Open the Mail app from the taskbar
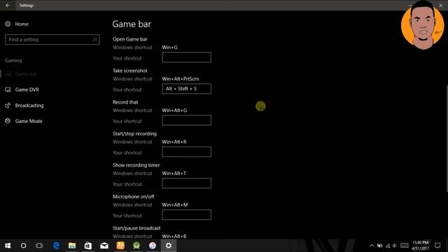448x252 pixels. pyautogui.click(x=104, y=246)
